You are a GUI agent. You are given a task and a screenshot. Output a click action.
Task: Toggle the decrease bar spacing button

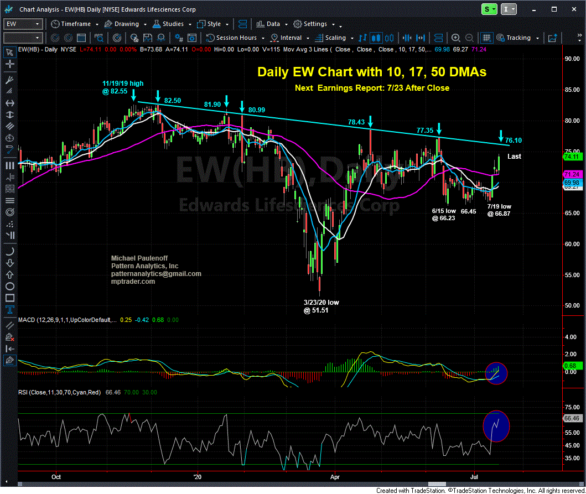pyautogui.click(x=407, y=38)
